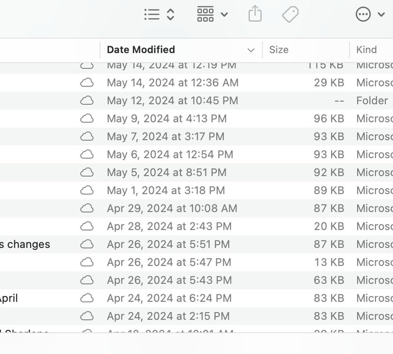Click the Tags icon in the toolbar
The height and width of the screenshot is (354, 393).
click(290, 14)
